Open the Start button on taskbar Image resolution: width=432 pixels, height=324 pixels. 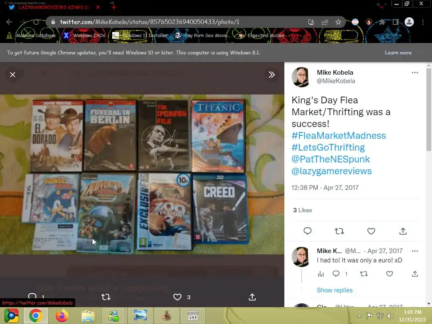(11, 316)
